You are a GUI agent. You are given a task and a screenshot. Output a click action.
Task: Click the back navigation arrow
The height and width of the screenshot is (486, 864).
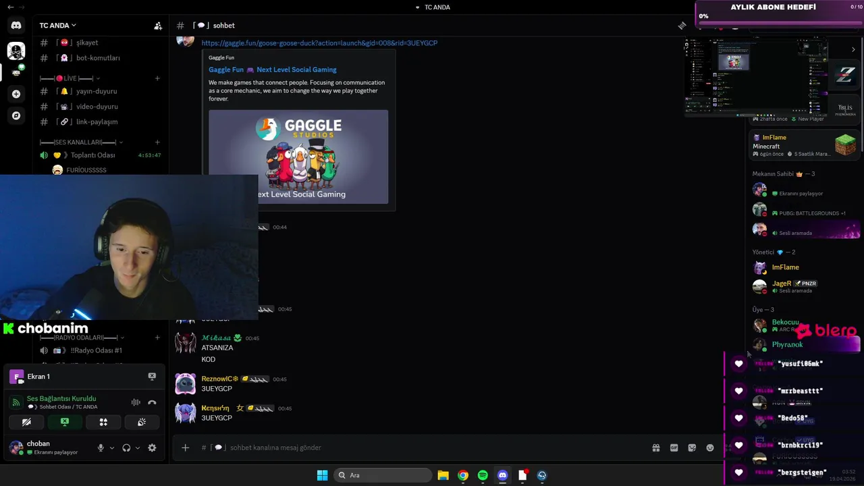10,7
